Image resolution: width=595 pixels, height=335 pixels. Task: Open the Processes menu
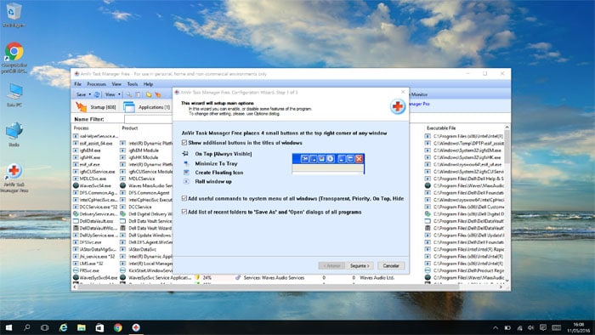(96, 84)
